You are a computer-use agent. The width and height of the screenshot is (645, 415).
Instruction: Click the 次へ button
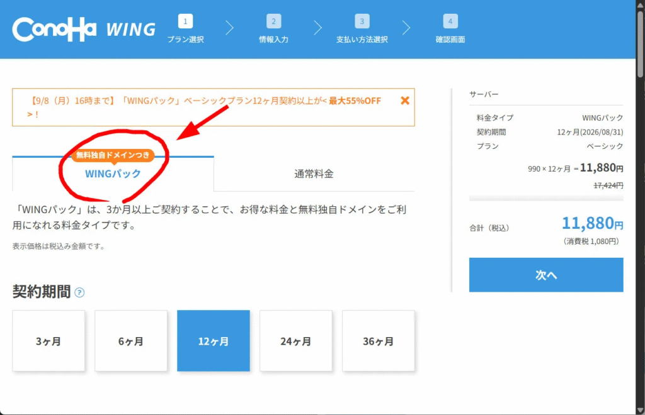click(546, 275)
